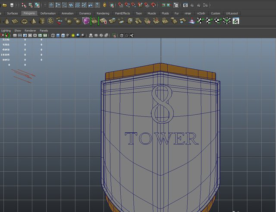Image resolution: width=276 pixels, height=212 pixels.
Task: Click the question mark help icon
Action: (x=97, y=5)
